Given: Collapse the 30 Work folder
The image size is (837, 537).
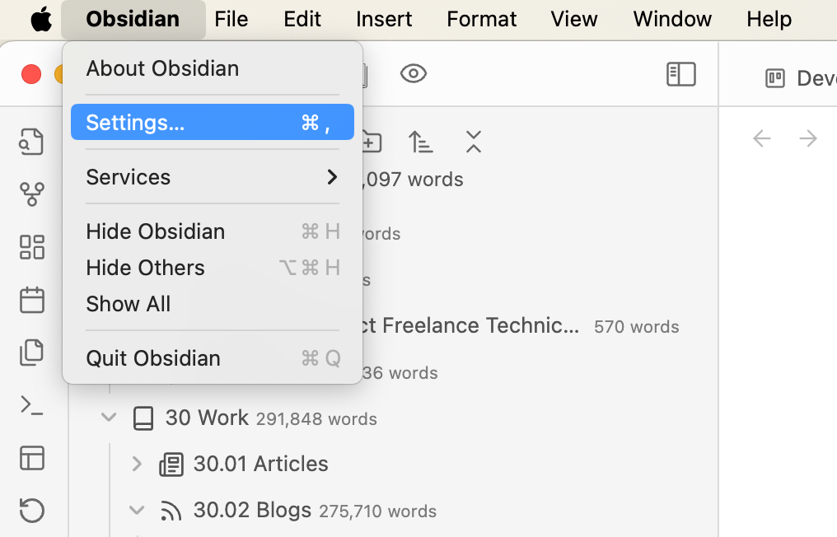Looking at the screenshot, I should [x=109, y=418].
